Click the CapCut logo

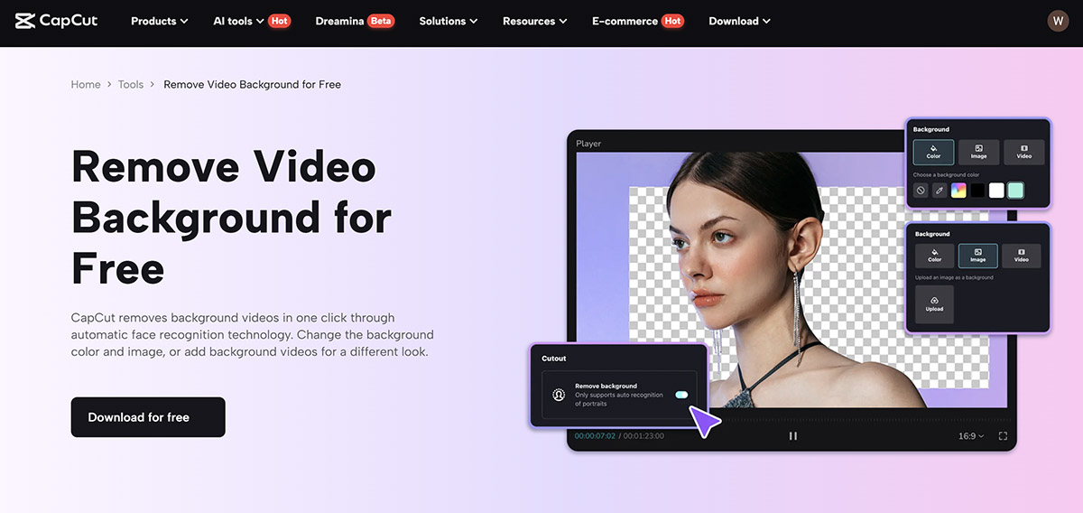pos(56,21)
